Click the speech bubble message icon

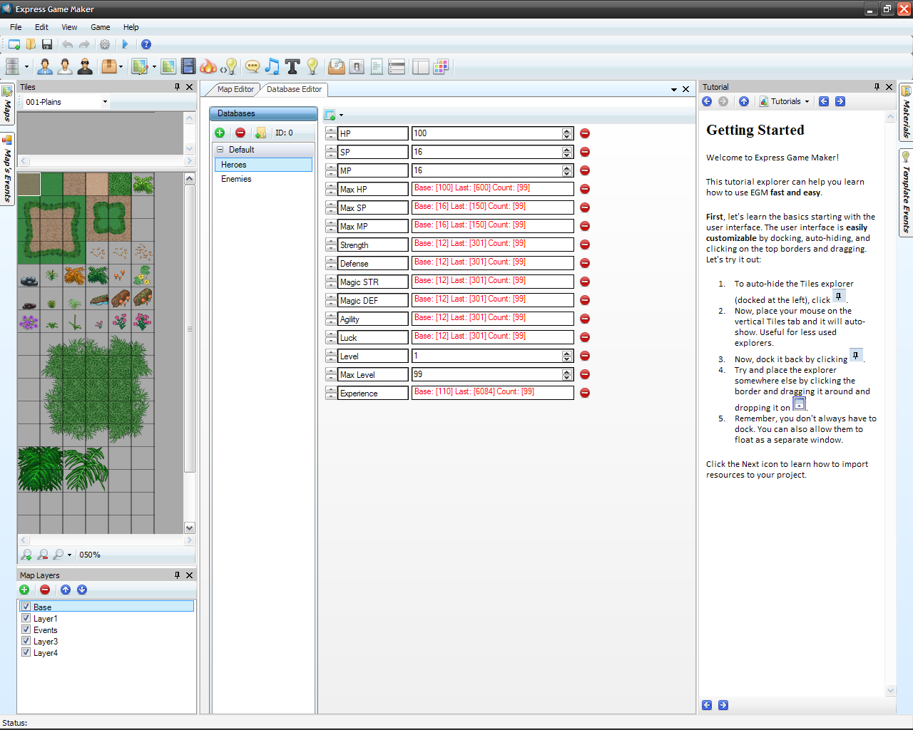click(253, 66)
